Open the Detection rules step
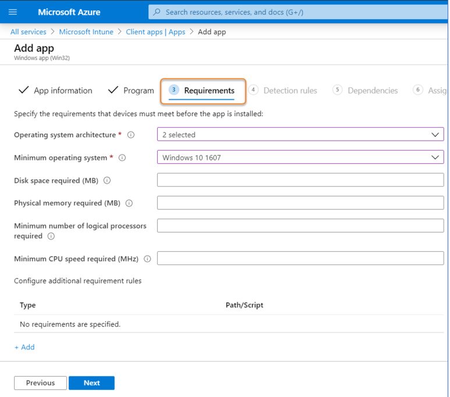This screenshot has width=450, height=397. tap(283, 91)
